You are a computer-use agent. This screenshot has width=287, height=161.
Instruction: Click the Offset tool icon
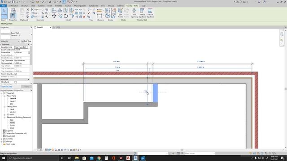(x=60, y=11)
